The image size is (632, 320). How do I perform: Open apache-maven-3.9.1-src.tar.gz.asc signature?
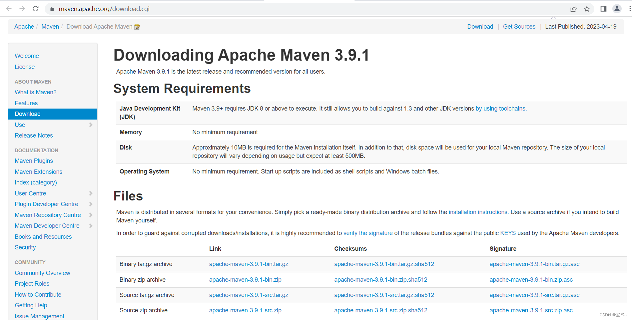coord(534,295)
